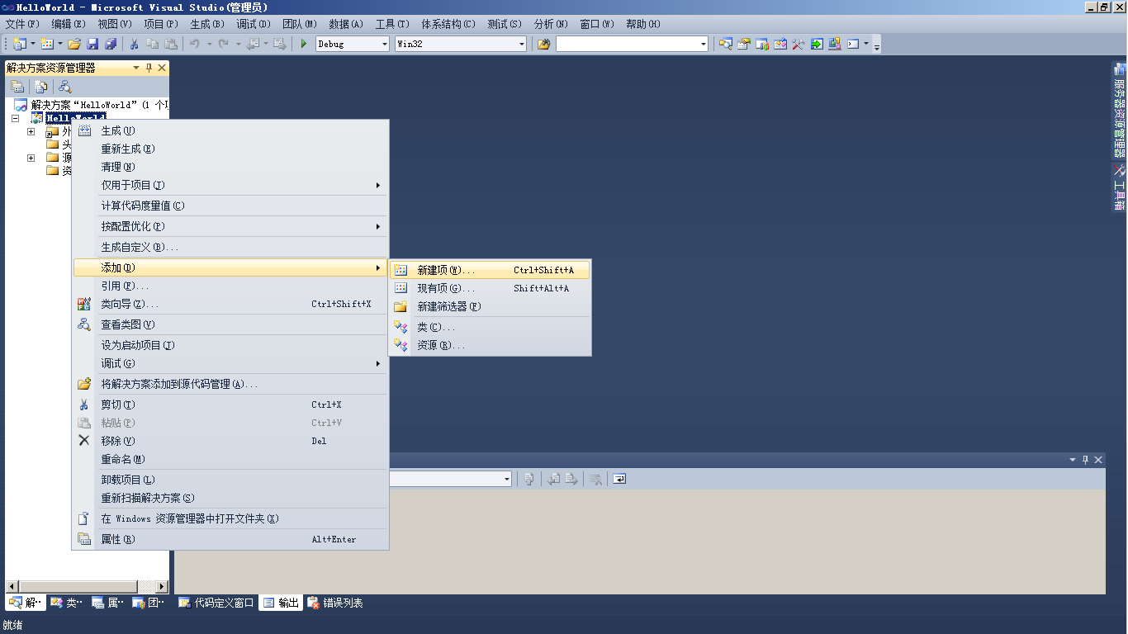Screen dimensions: 1128x634
Task: Click Clean in the context menu
Action: coord(230,167)
